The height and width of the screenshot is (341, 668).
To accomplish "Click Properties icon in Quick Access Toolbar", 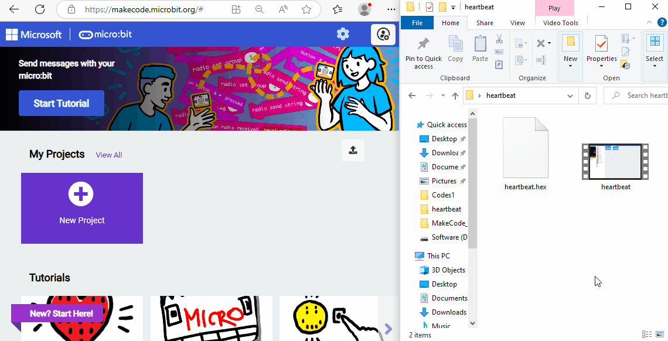I will pos(430,7).
